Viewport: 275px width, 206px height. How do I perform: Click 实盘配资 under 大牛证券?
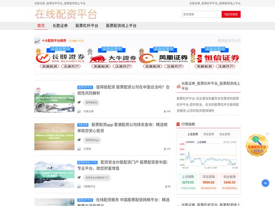coord(101,66)
